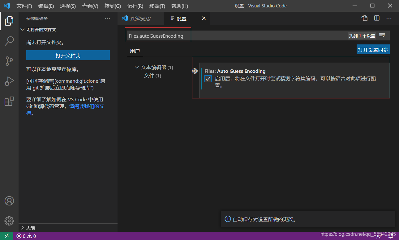
Task: Select the 用户 settings scope tab
Action: click(x=135, y=51)
